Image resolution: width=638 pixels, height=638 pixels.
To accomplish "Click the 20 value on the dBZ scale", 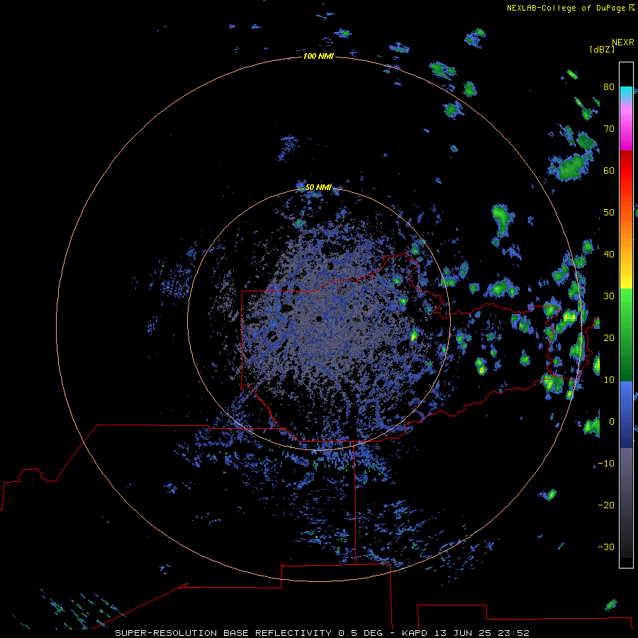I will [x=609, y=337].
